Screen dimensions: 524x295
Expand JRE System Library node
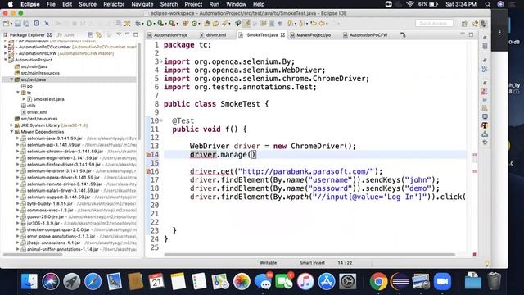pos(11,125)
